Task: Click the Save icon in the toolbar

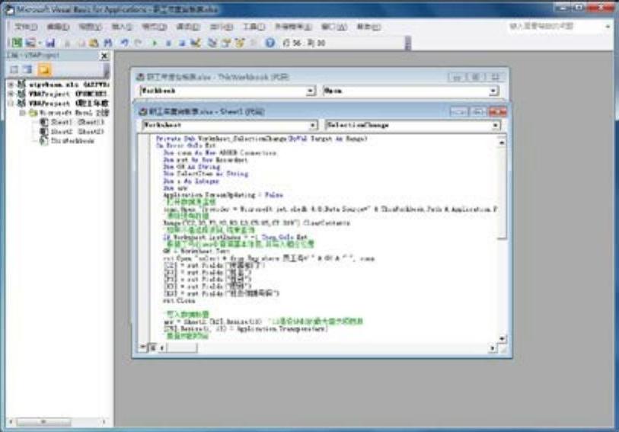Action: click(50, 43)
